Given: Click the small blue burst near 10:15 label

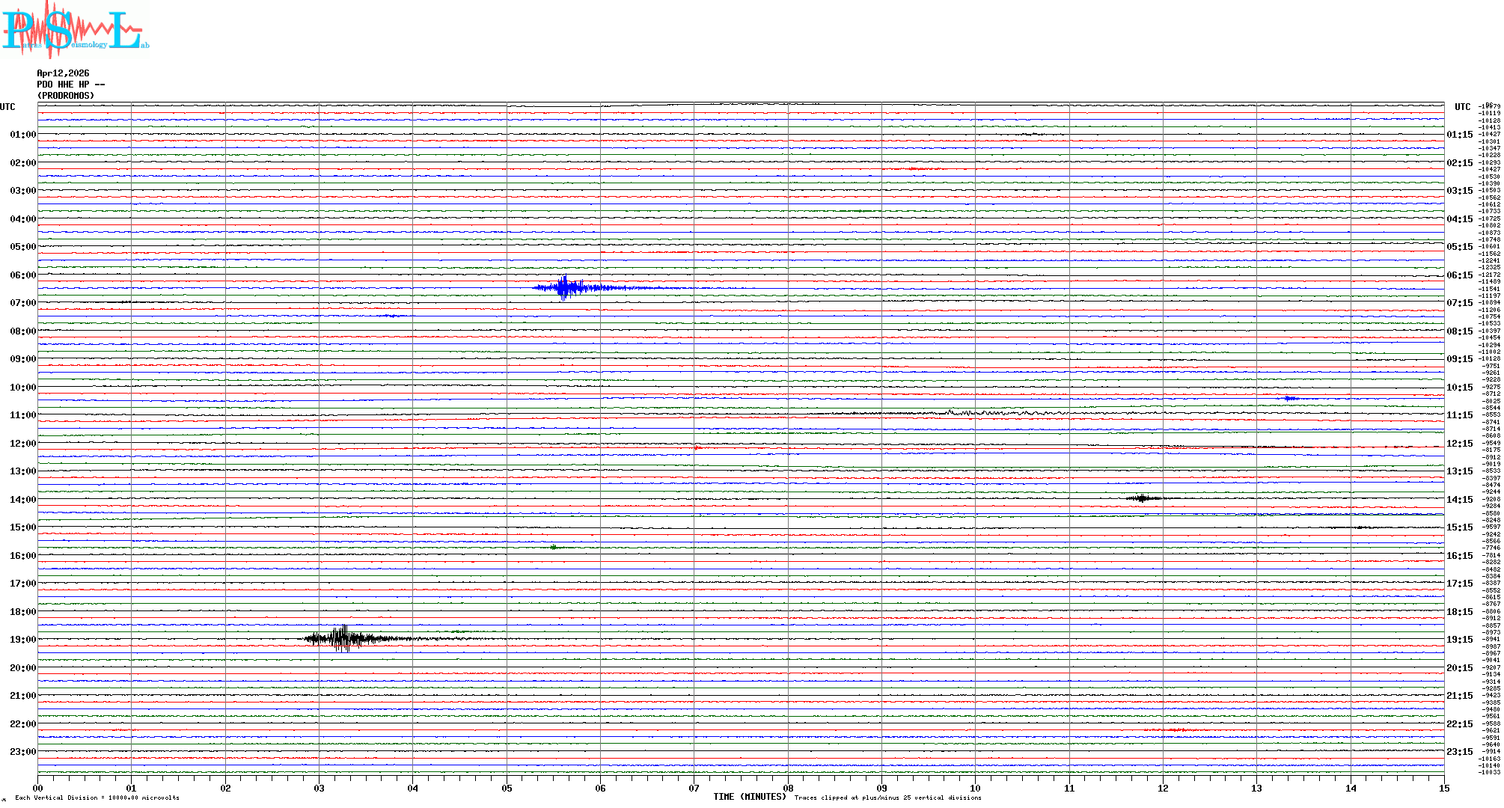Looking at the screenshot, I should tap(1289, 399).
